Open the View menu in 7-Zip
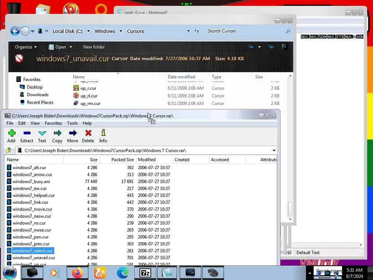This screenshot has width=373, height=280. (35, 123)
